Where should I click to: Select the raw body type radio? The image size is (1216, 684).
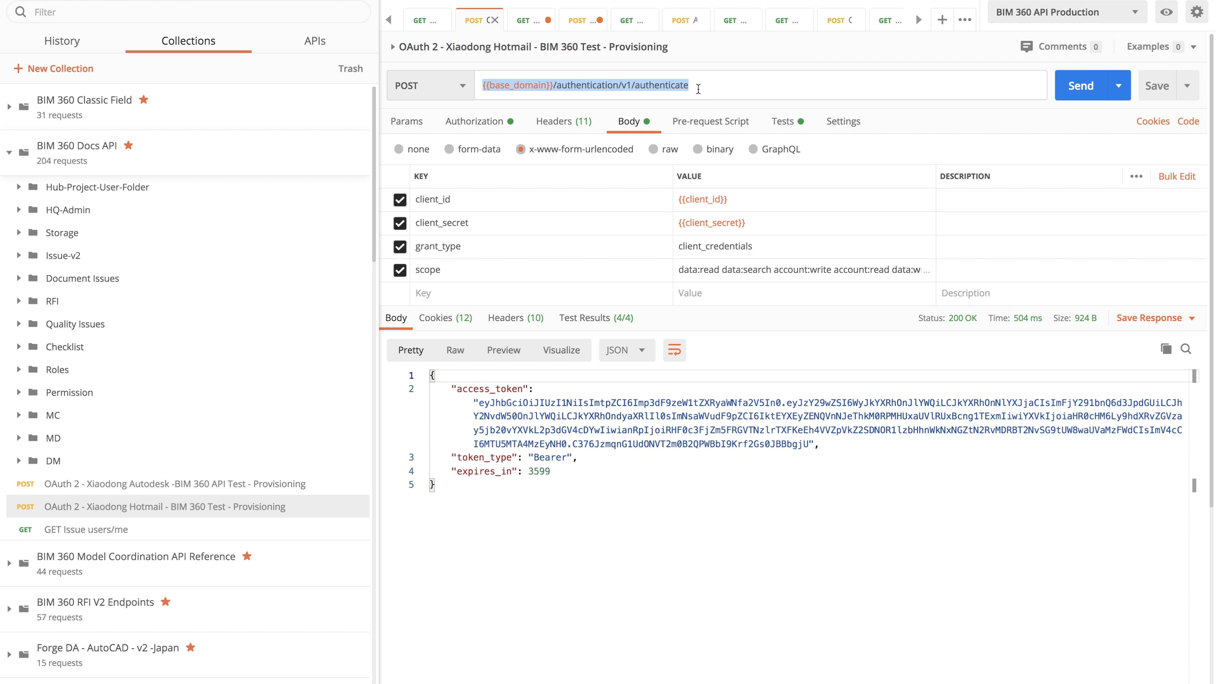pos(653,149)
